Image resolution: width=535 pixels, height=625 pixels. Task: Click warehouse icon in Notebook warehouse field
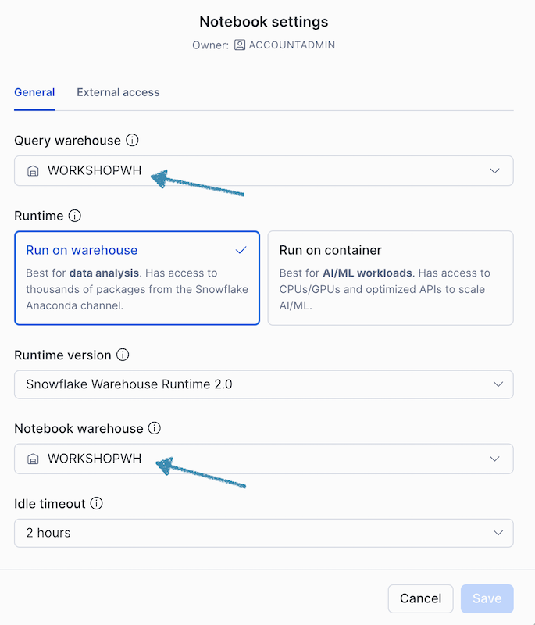coord(33,459)
